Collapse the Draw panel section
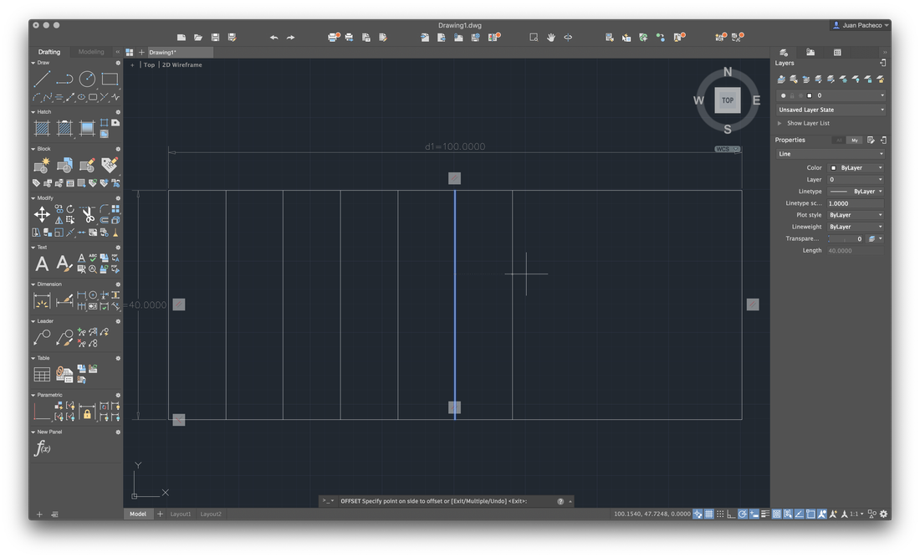The image size is (920, 558). point(33,63)
